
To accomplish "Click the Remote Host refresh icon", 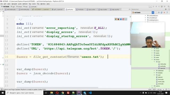I will point(161,13).
